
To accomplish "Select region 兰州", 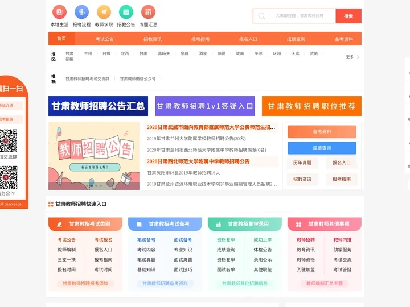I will click(x=88, y=53).
